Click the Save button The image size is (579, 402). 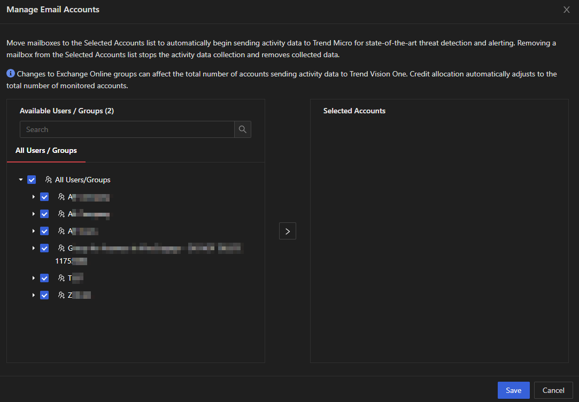[x=513, y=390]
